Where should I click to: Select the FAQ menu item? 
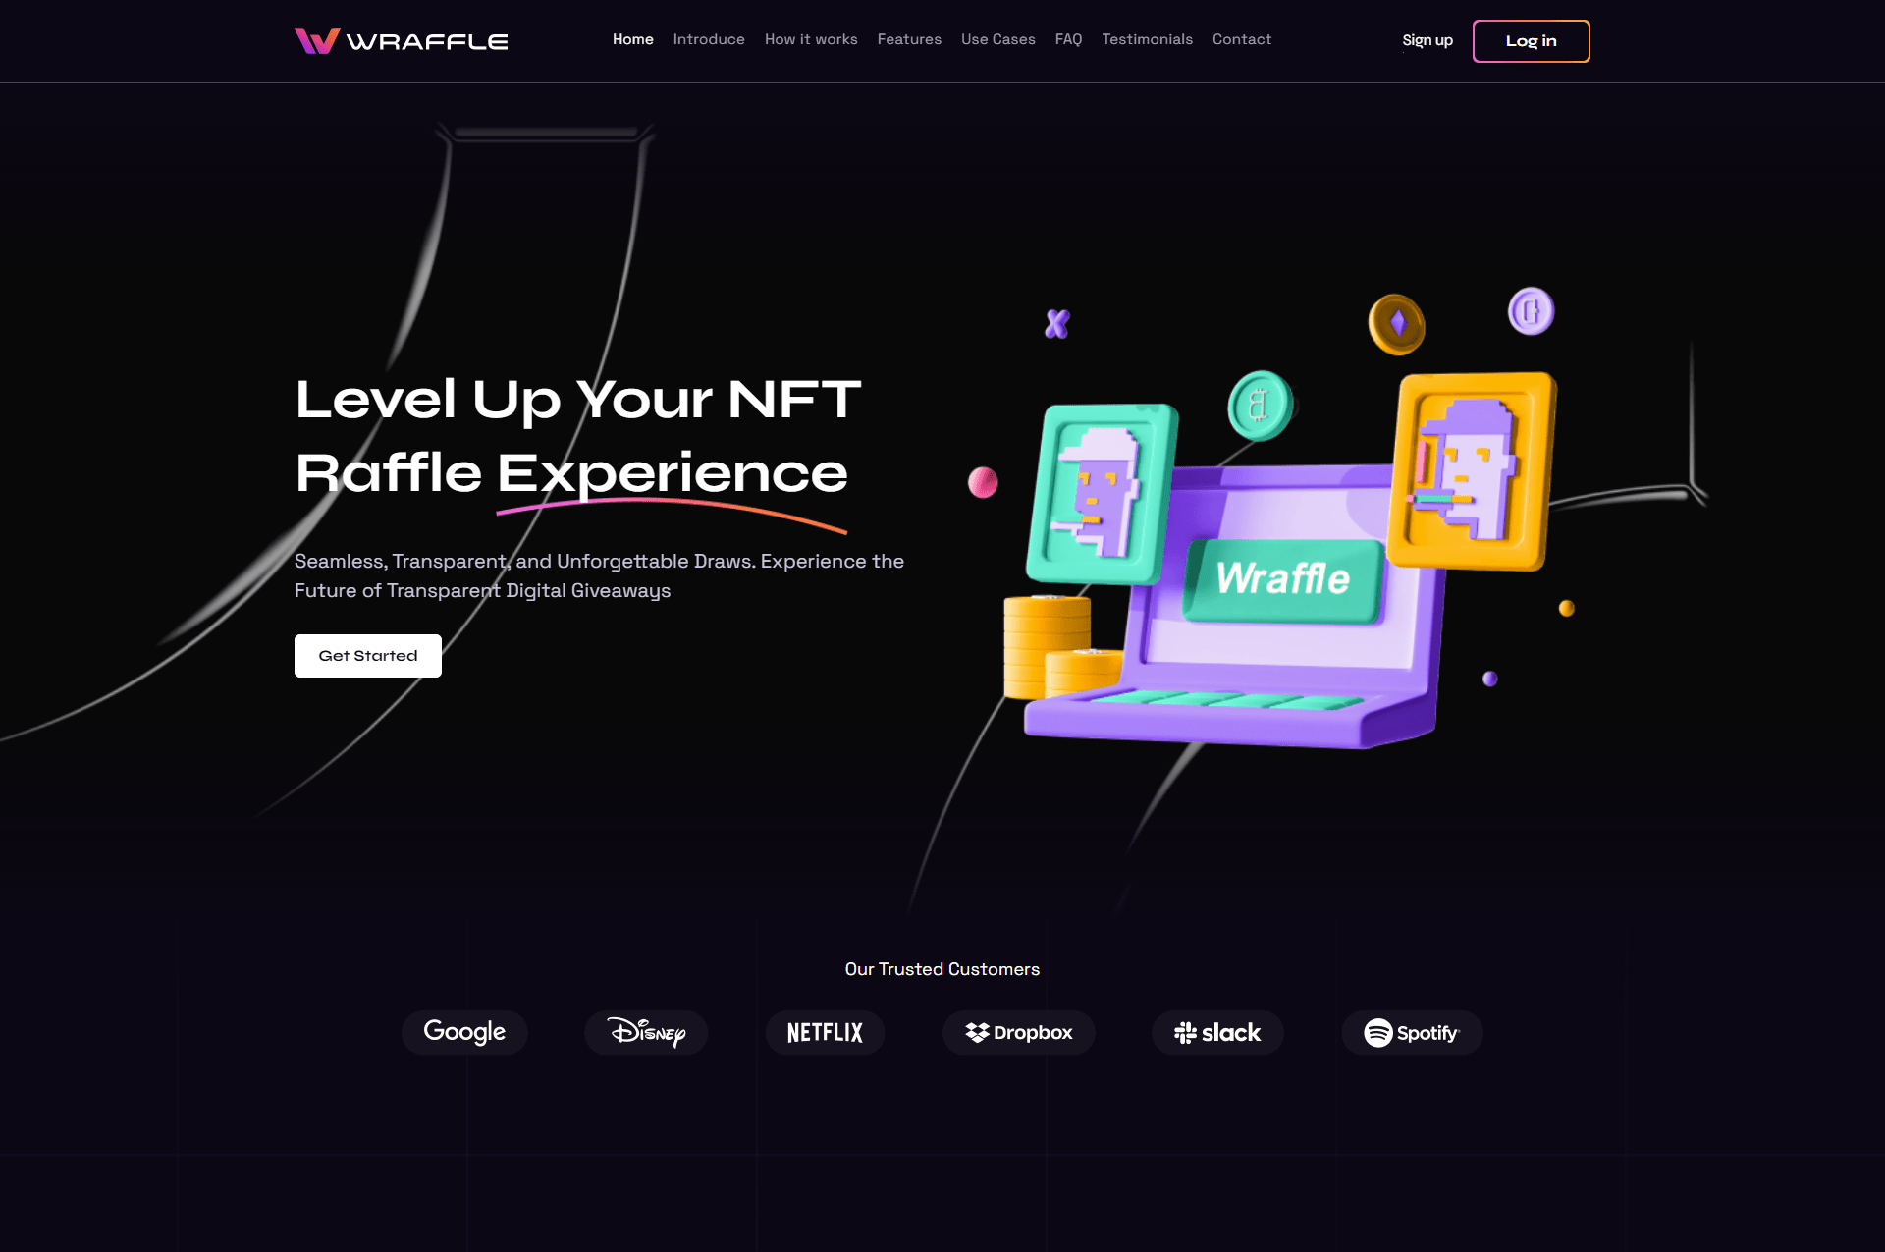1069,39
